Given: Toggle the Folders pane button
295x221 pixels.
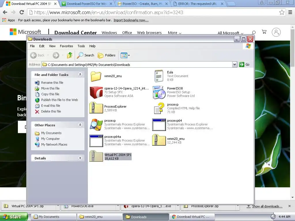Looking at the screenshot, I should pyautogui.click(x=107, y=55).
